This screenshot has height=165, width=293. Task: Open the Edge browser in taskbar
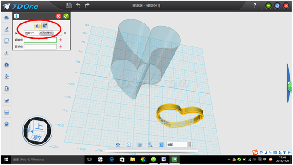pyautogui.click(x=112, y=160)
